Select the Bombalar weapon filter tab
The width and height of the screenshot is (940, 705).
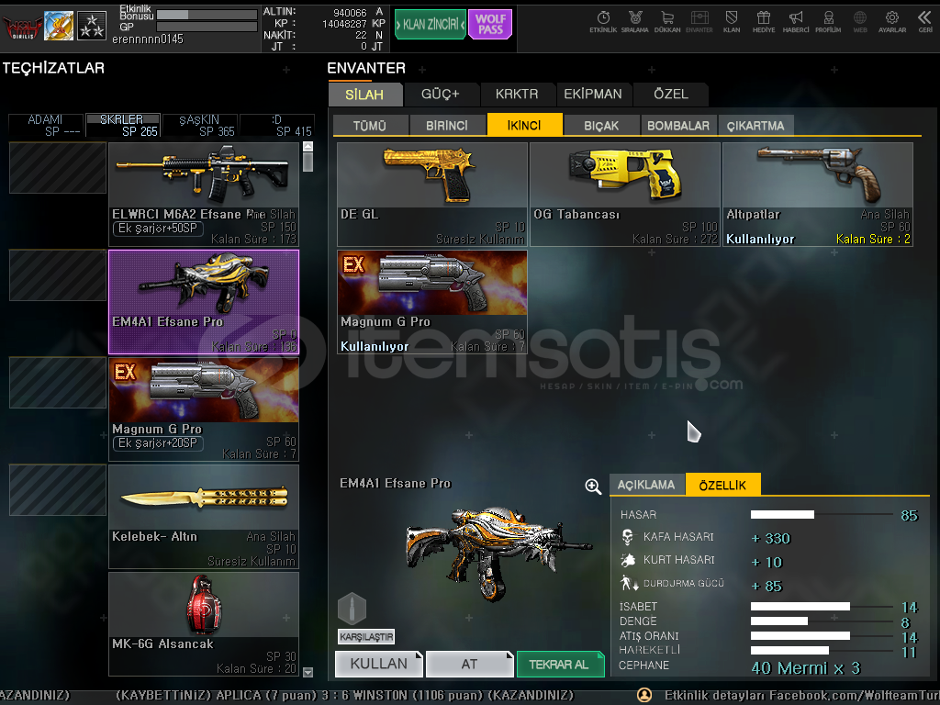click(678, 125)
